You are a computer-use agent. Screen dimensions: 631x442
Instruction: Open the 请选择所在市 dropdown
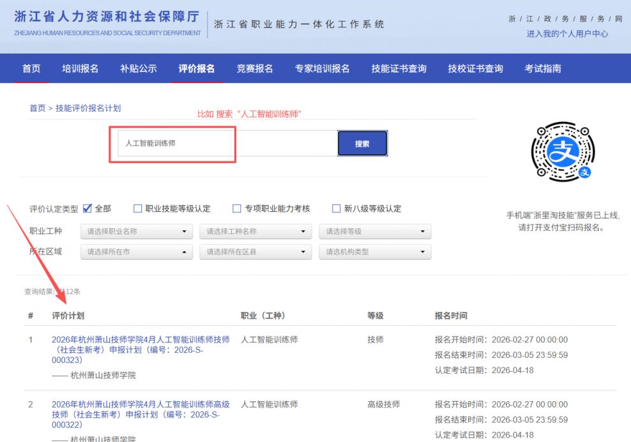[137, 252]
